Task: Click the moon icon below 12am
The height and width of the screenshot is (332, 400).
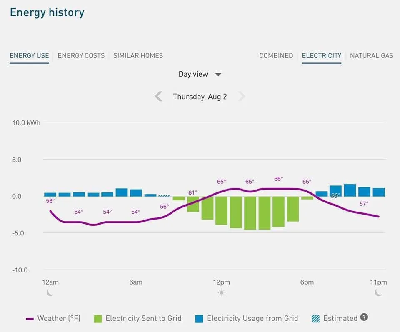Action: (50, 292)
